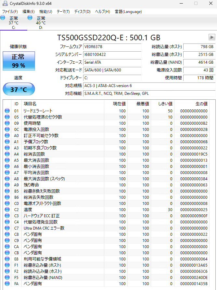Click the status icon for row 05 代替処理済のセクタ数
The height and width of the screenshot is (290, 217).
[x=7, y=117]
